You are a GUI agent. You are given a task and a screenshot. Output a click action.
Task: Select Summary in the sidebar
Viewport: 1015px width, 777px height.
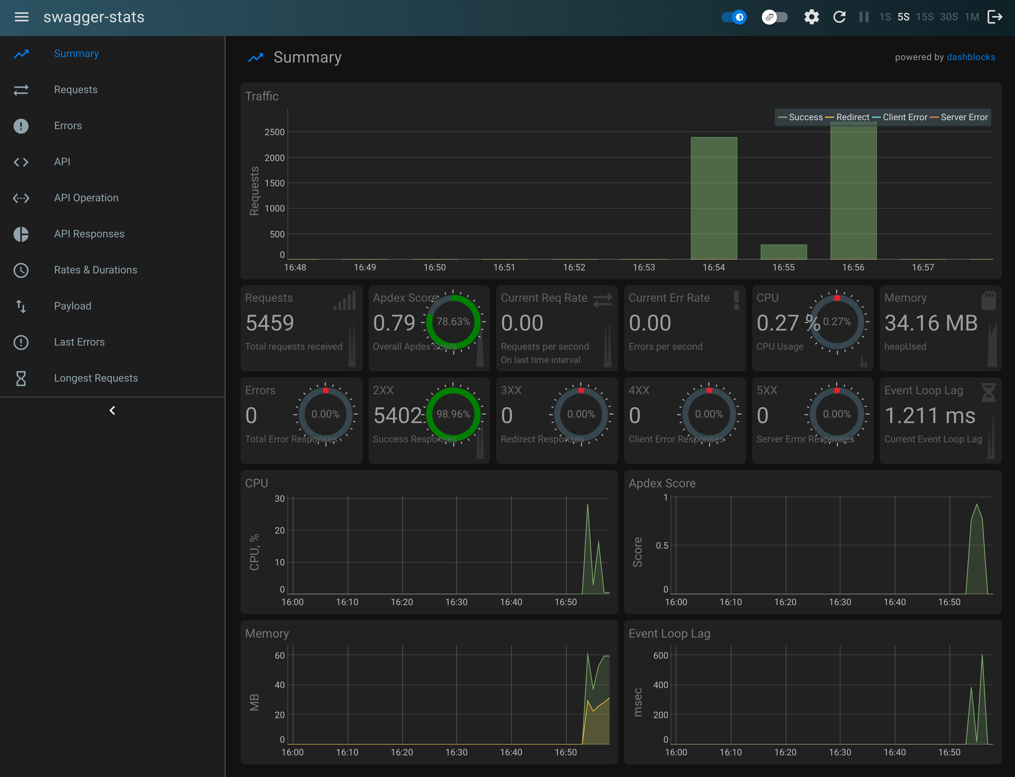(112, 54)
